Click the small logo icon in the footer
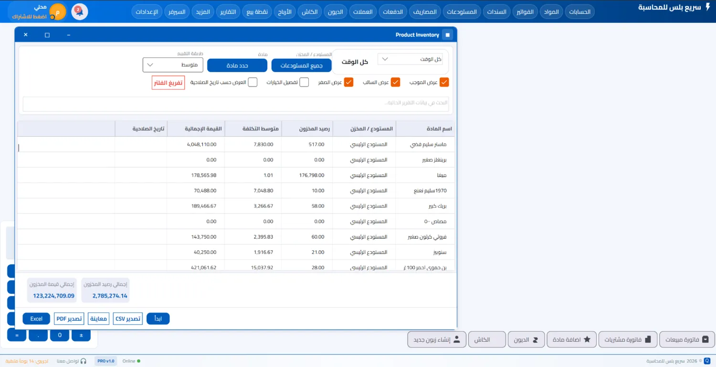The height and width of the screenshot is (367, 716). point(707,361)
